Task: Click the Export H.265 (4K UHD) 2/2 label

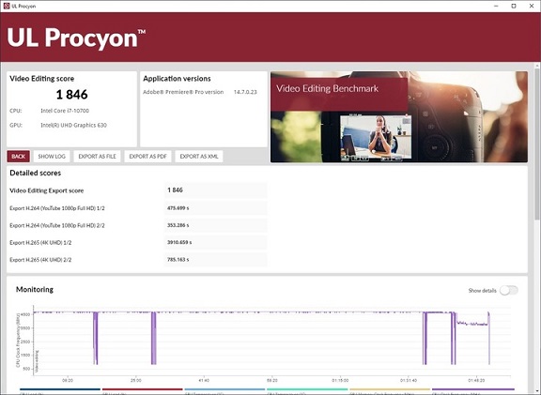Action: pos(40,260)
